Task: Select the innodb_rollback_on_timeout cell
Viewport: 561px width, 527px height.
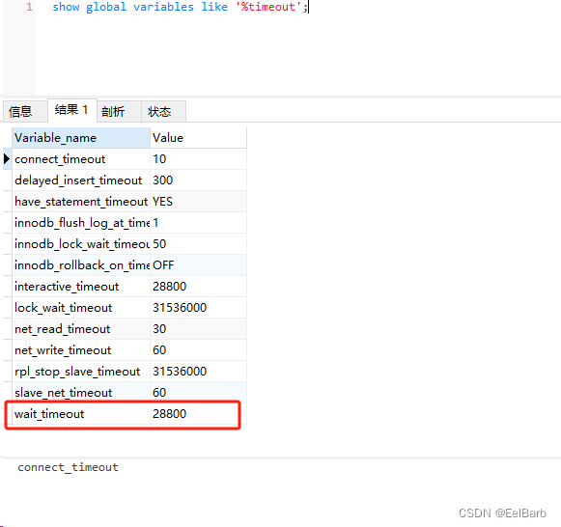Action: (81, 265)
